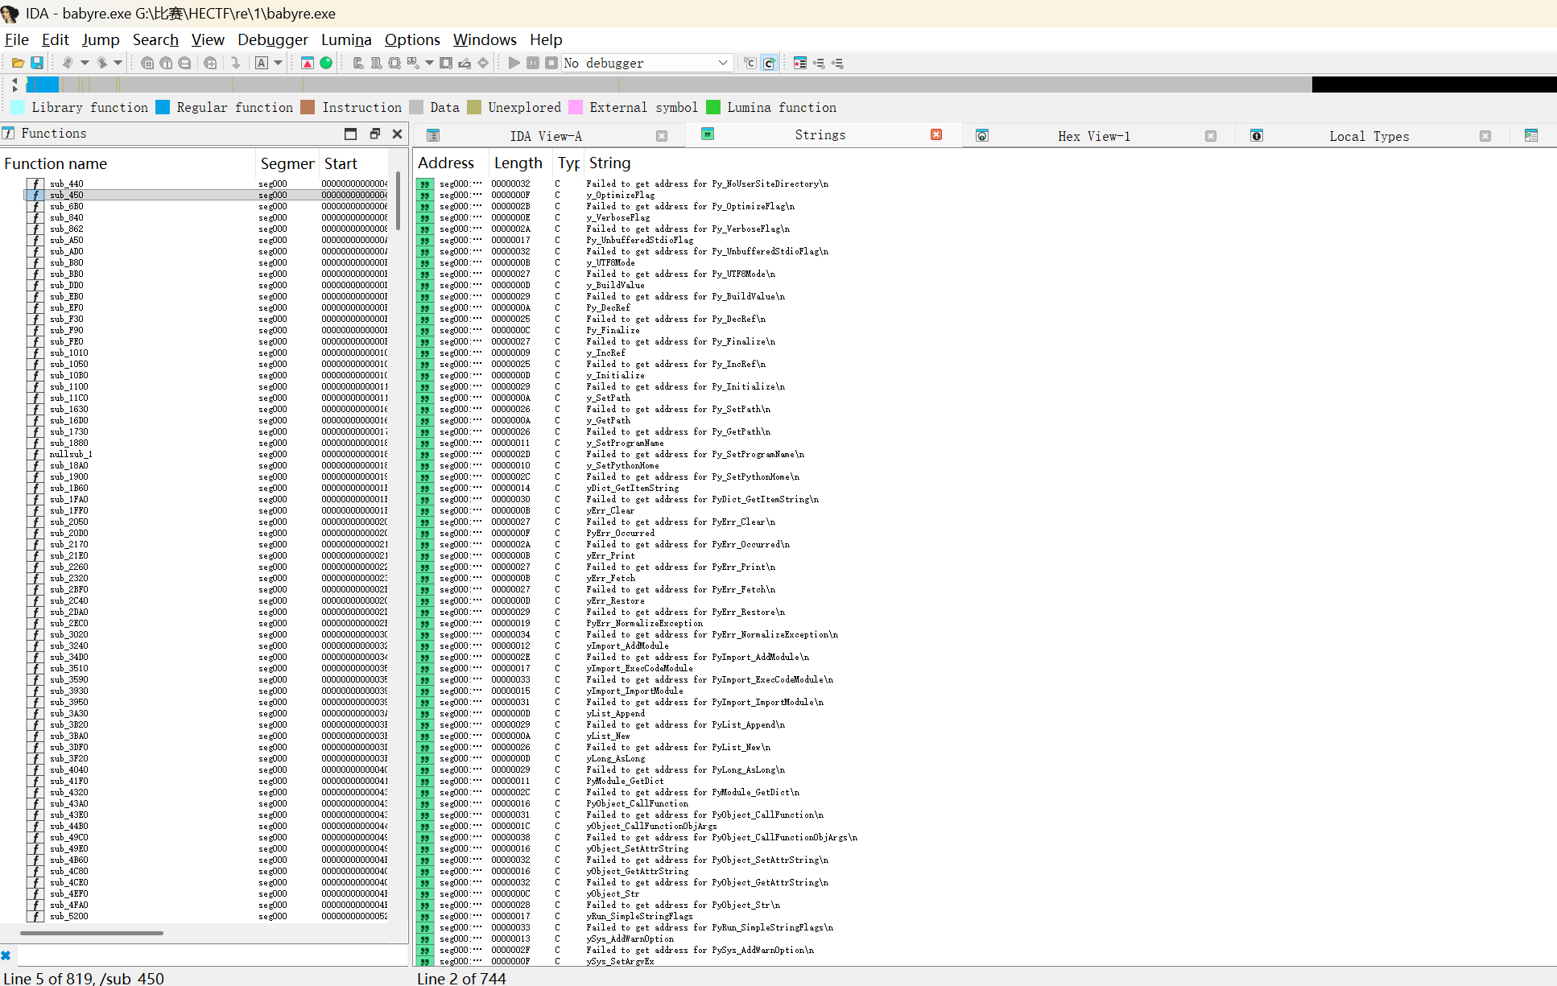Click the Library function color swatch

pos(19,107)
